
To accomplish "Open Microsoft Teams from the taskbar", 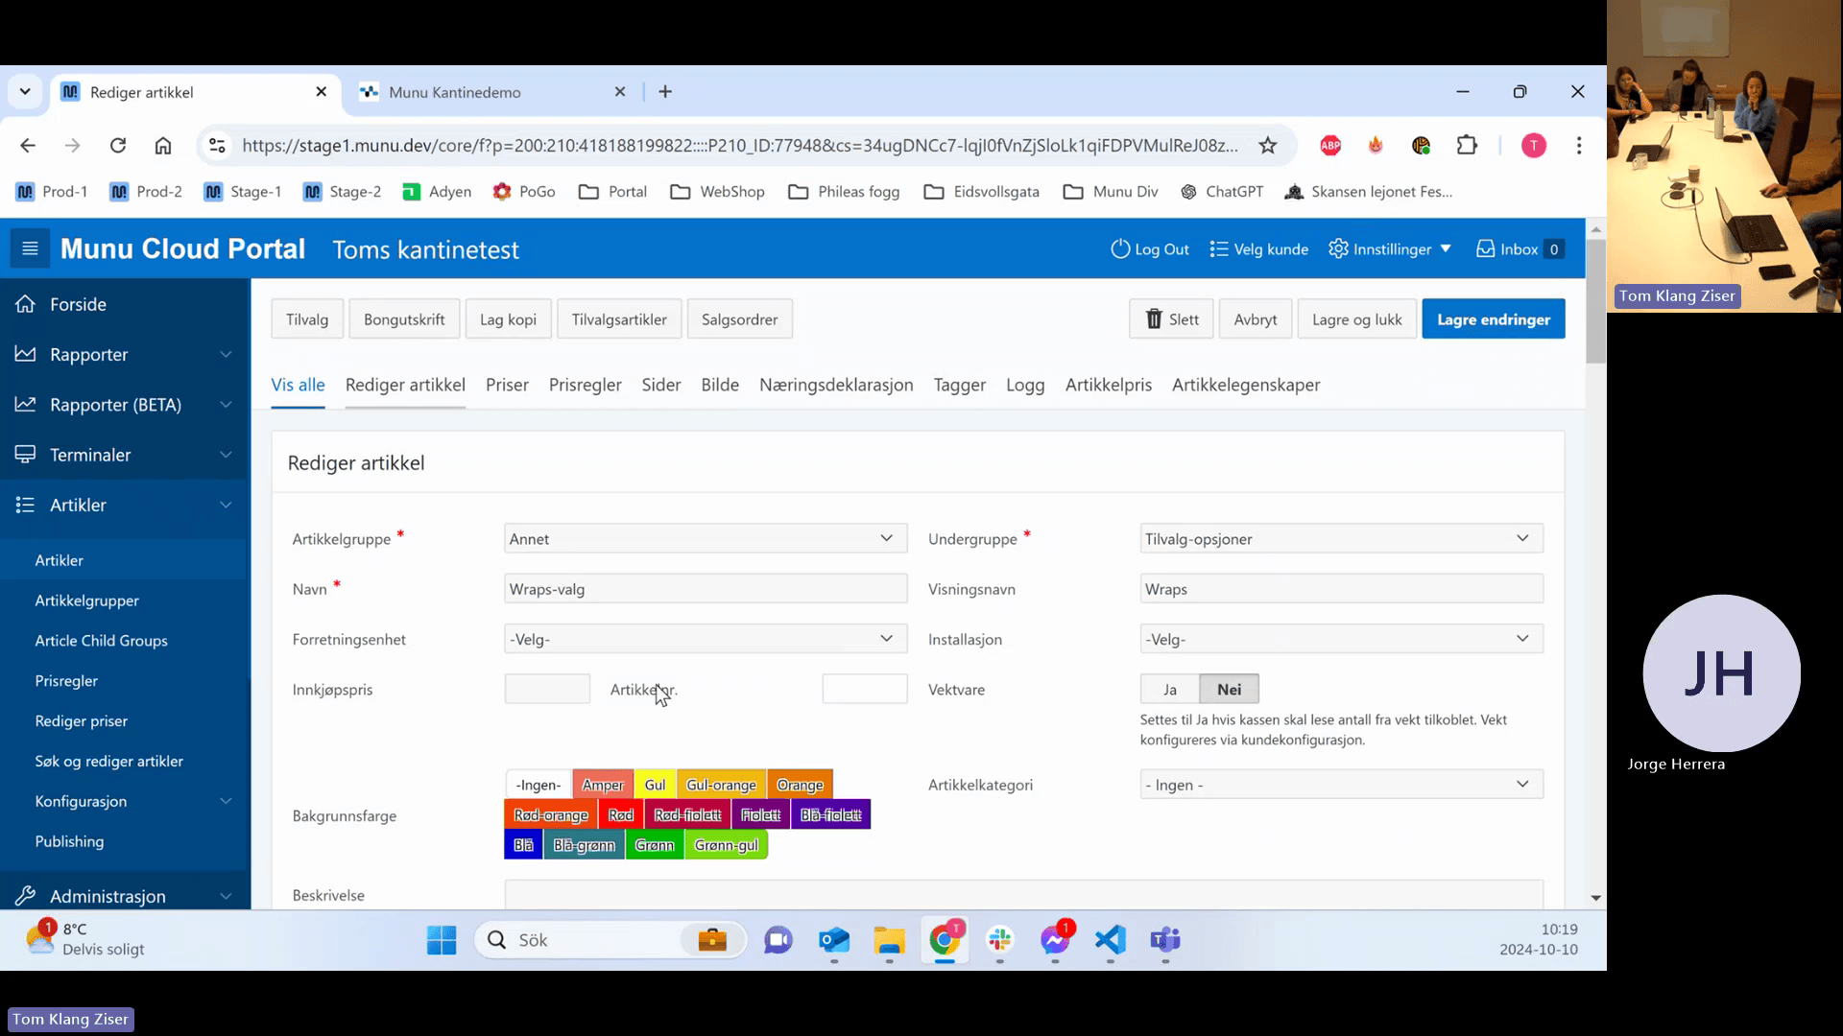I will click(1164, 940).
